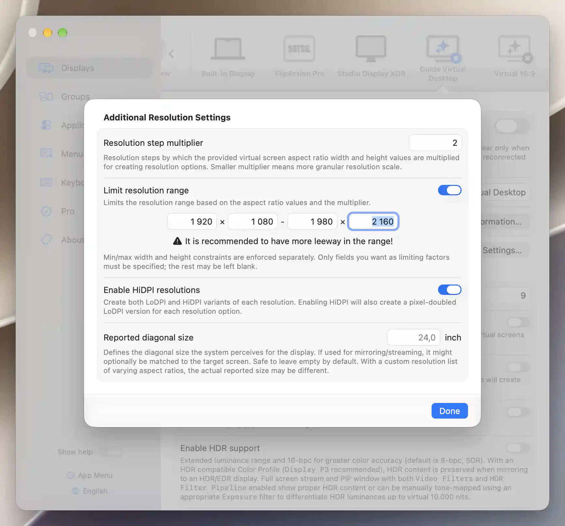
Task: Open the Groups sidebar icon
Action: click(x=46, y=97)
